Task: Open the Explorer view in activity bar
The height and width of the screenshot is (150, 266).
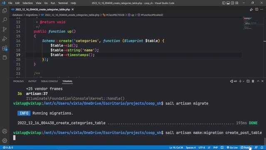Action: [x=5, y=10]
